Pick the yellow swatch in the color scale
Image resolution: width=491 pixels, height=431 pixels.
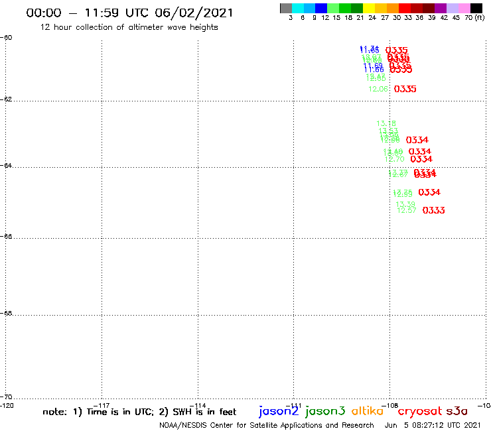tap(369, 8)
